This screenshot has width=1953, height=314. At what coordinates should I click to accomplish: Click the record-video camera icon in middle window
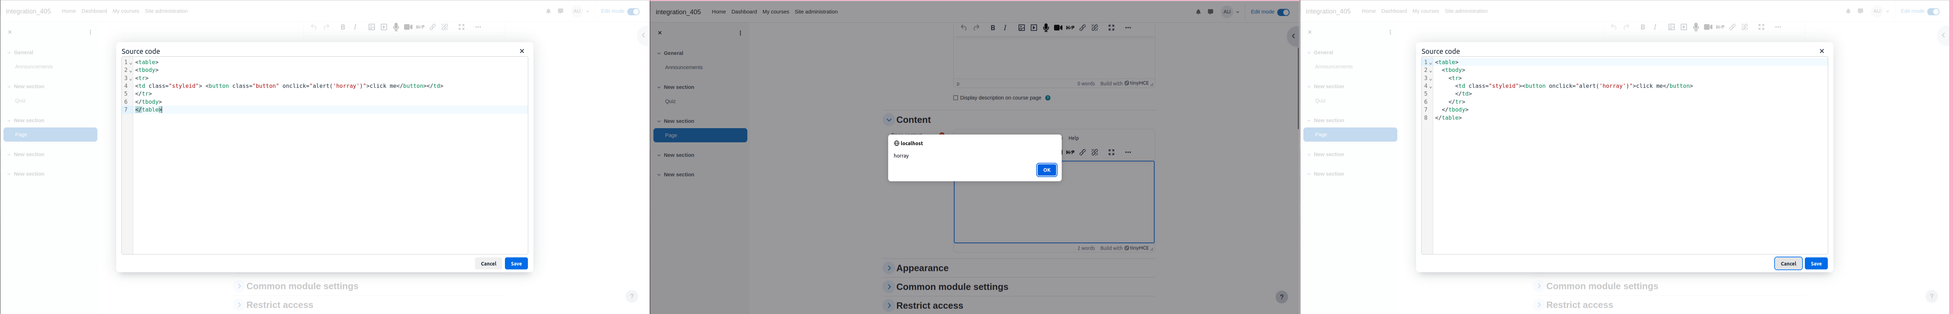(1058, 28)
